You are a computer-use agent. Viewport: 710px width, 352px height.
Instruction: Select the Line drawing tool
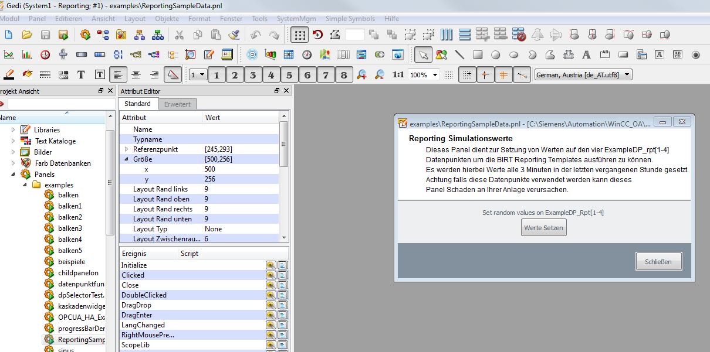[x=459, y=55]
